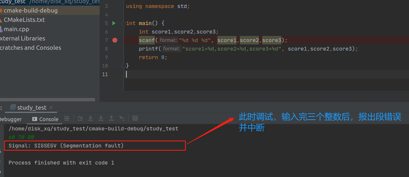Click the project panel horizontal scrollbar

click(48, 100)
